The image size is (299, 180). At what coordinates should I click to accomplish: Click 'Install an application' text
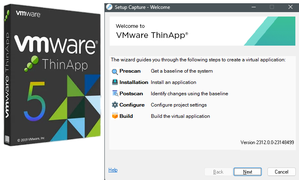click(174, 82)
